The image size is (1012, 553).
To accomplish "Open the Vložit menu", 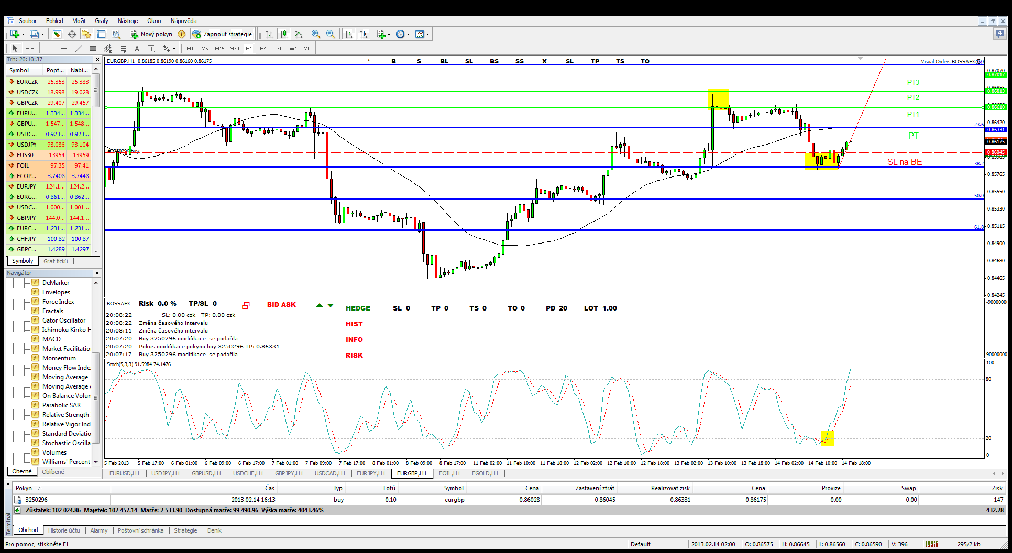I will pos(79,21).
